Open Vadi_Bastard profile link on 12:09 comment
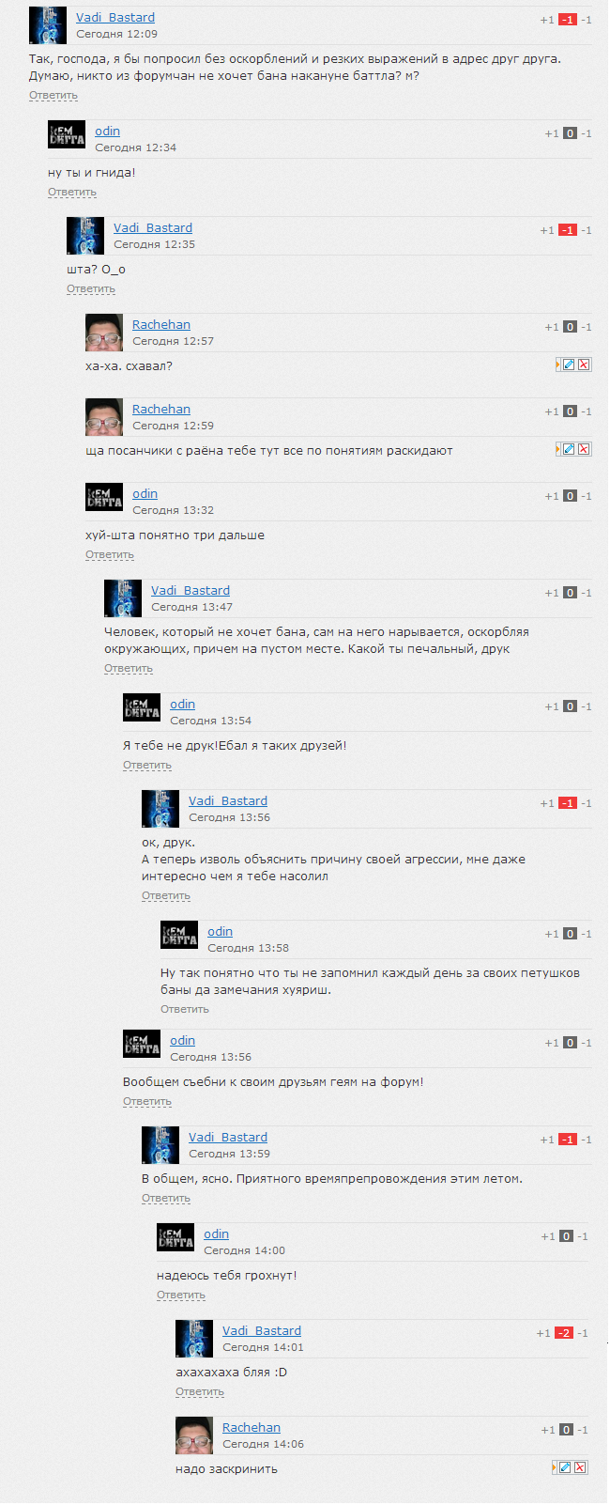 115,17
